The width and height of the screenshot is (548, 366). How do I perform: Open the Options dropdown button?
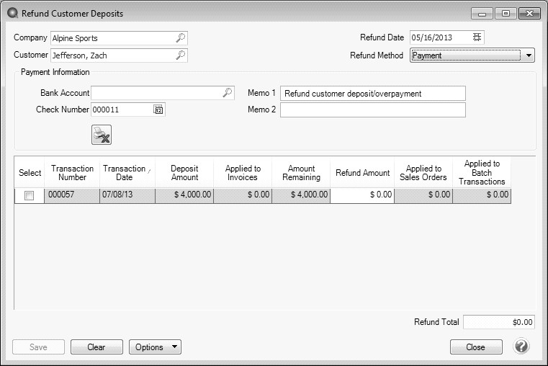tap(155, 347)
